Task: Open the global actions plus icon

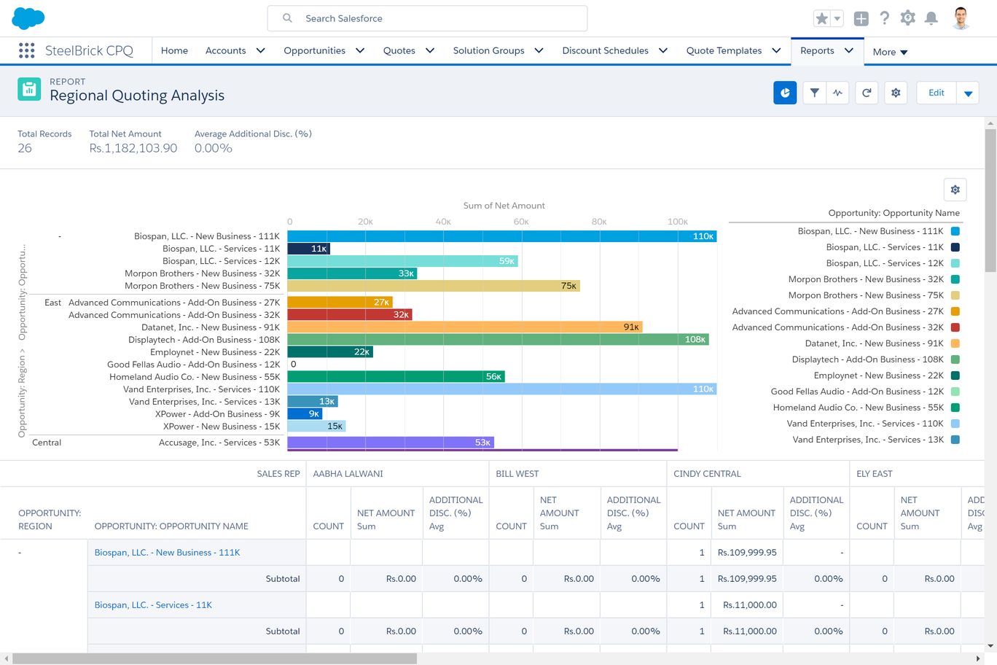Action: [861, 19]
